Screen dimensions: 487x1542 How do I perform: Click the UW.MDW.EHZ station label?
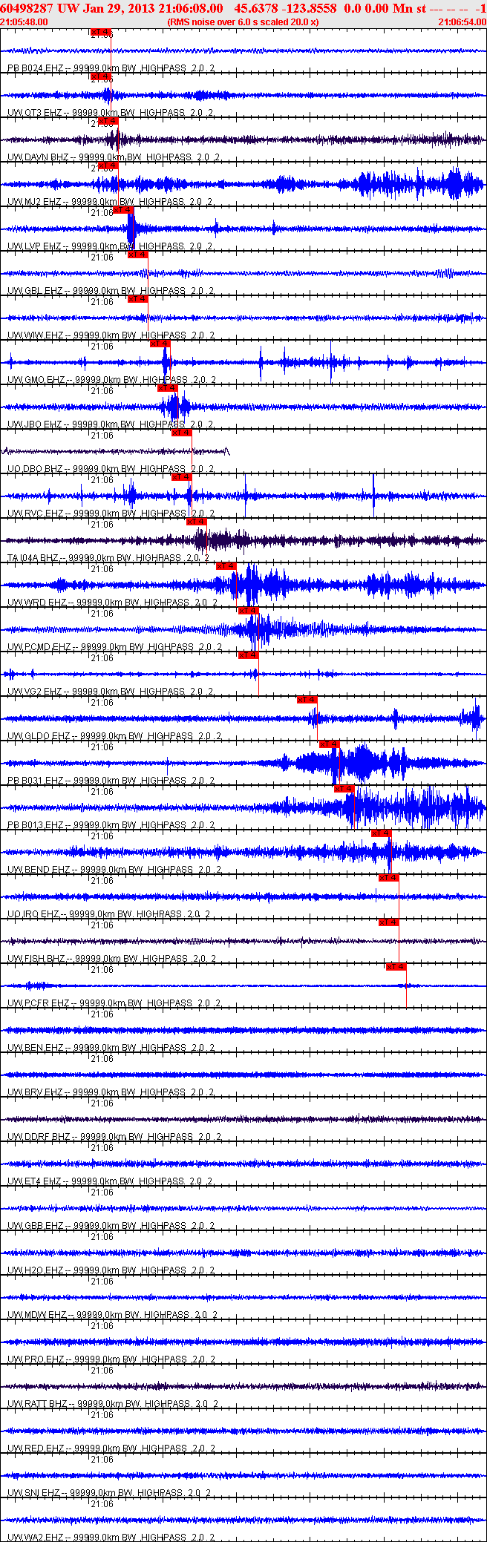(37, 1315)
